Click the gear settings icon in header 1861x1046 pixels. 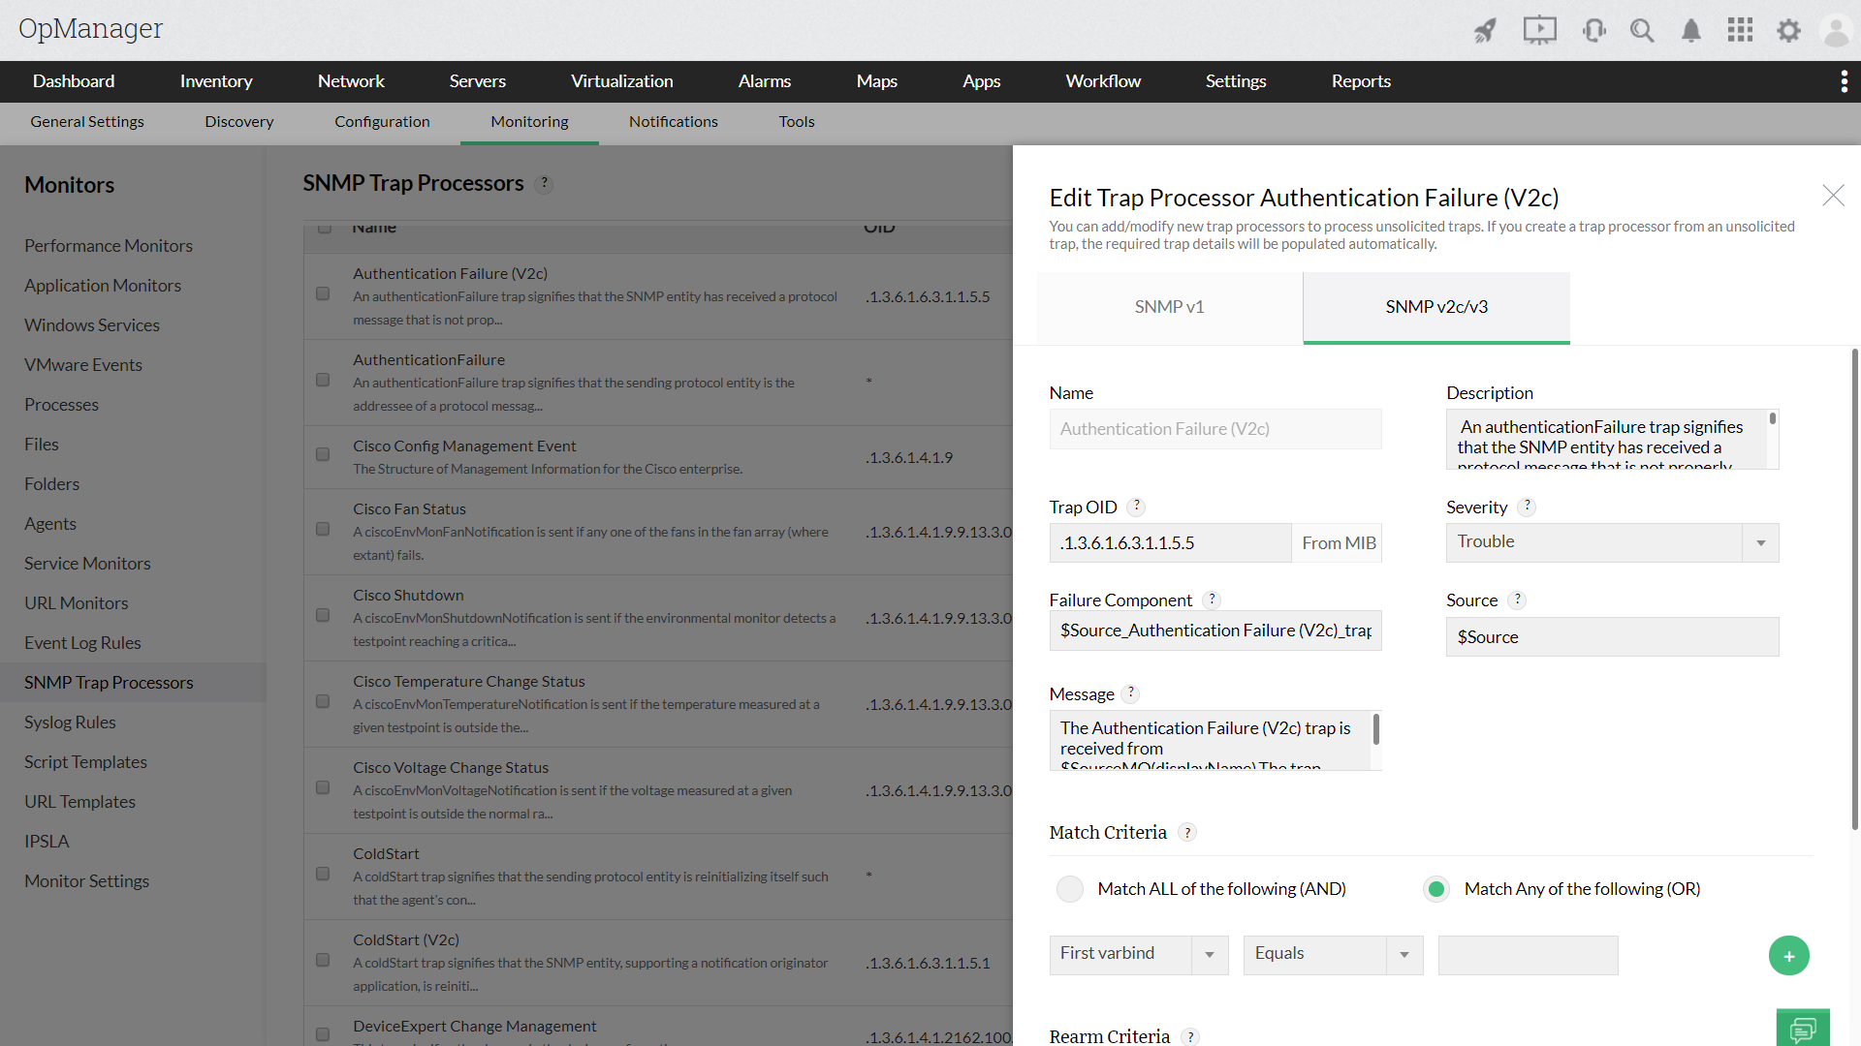coord(1788,31)
